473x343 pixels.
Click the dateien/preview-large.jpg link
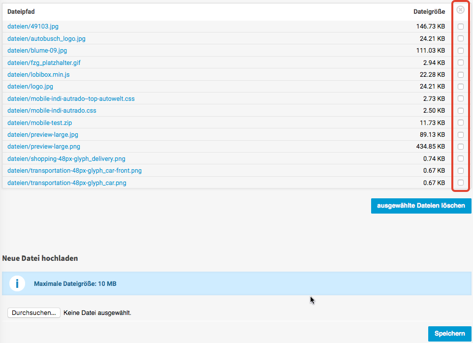tap(43, 135)
